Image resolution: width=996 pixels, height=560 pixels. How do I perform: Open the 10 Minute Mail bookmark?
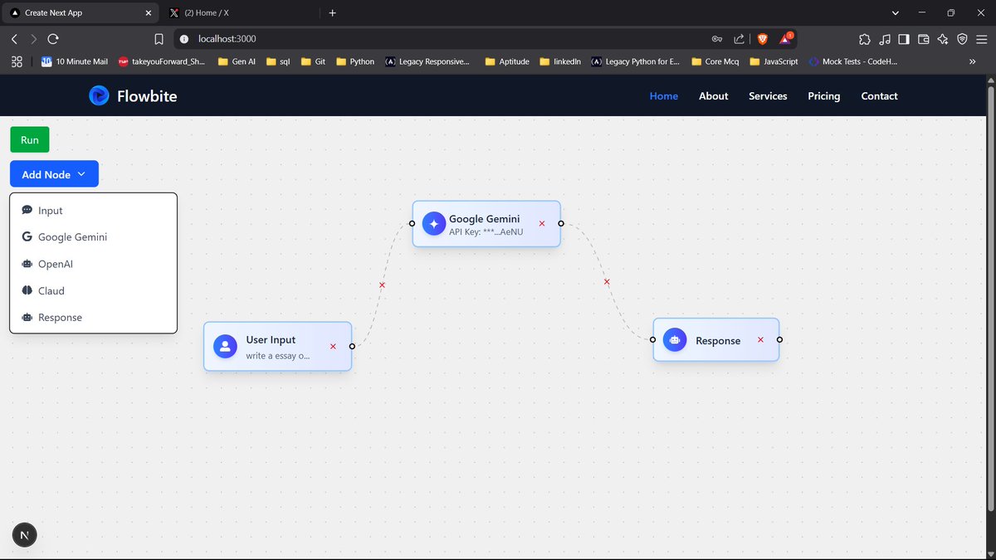(75, 61)
